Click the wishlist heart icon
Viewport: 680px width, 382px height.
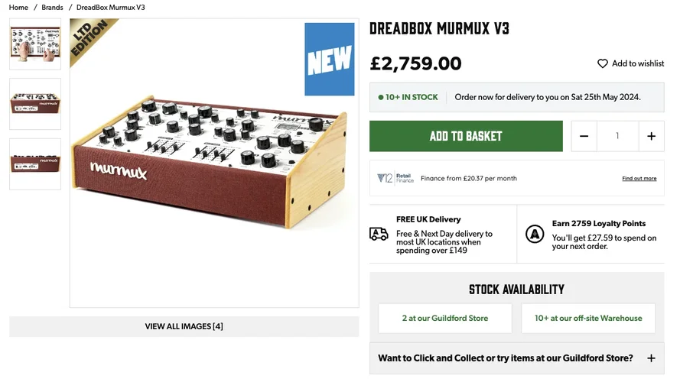pos(603,63)
